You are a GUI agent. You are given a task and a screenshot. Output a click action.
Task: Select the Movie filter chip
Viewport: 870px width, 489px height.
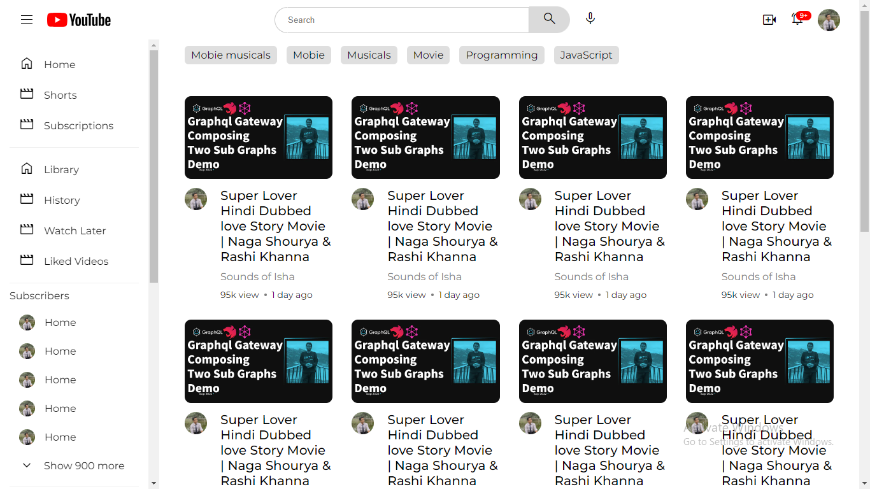[428, 55]
